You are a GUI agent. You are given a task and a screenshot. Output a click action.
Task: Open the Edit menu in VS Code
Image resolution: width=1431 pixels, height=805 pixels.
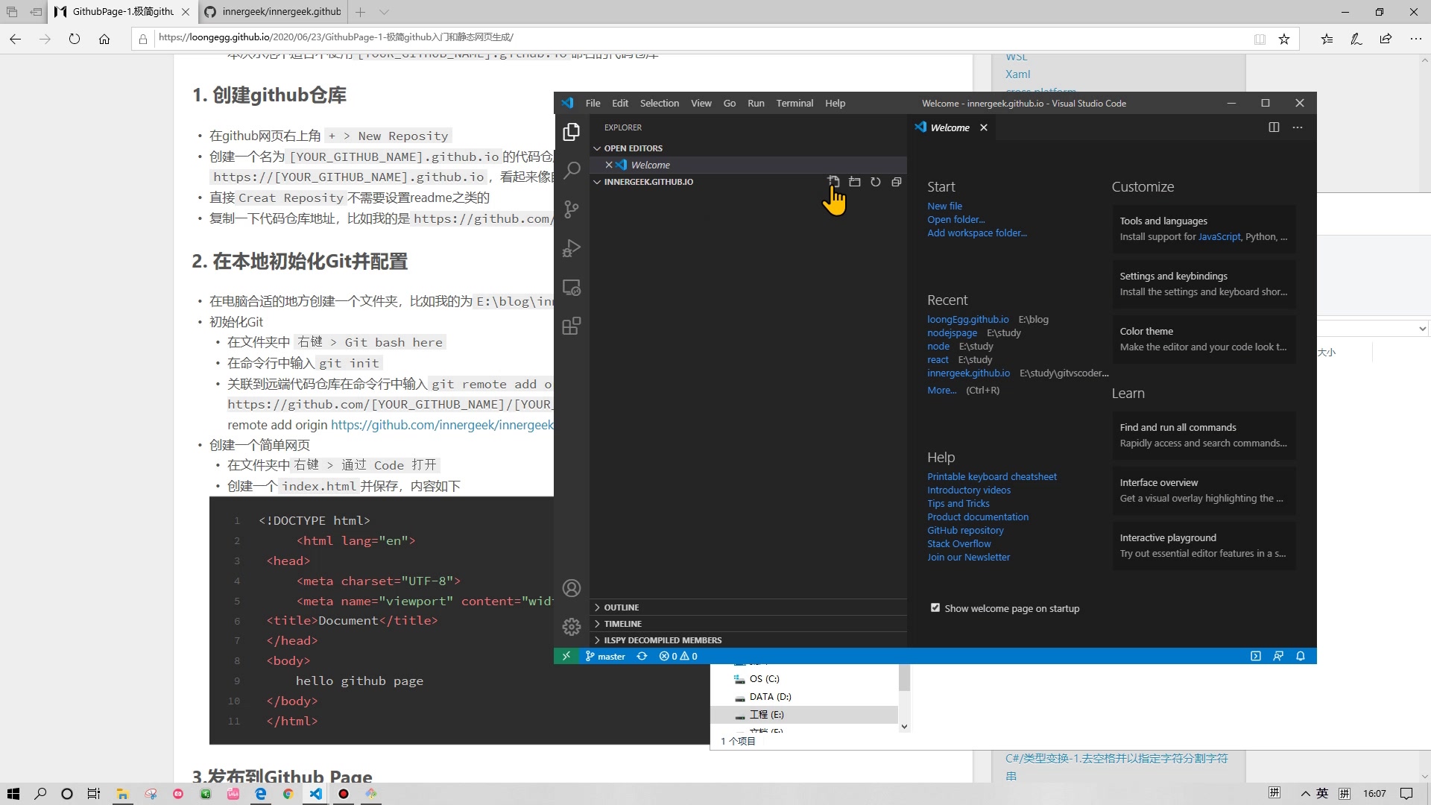[x=620, y=103]
